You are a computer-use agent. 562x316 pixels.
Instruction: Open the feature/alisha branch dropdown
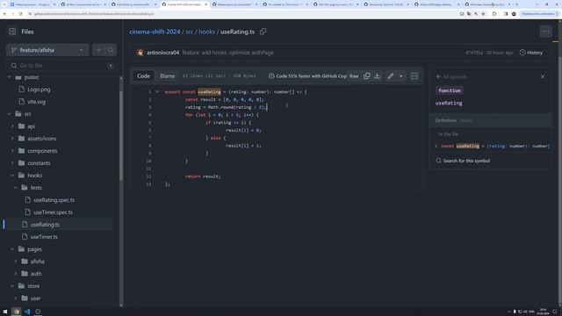47,50
